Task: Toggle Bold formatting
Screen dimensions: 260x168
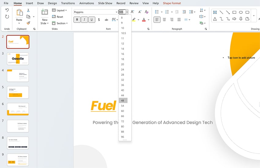Action: click(77, 20)
